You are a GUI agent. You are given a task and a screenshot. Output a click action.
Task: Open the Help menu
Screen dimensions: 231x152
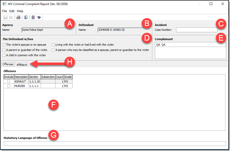20,11
